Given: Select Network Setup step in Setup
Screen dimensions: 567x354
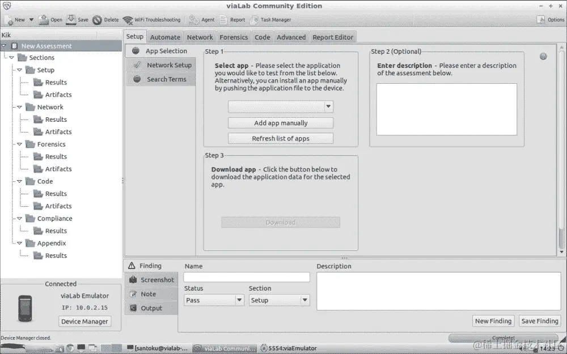Looking at the screenshot, I should click(x=161, y=65).
